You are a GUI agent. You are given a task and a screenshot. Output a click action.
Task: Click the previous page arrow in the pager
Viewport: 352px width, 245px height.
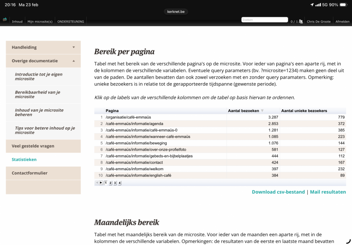[97, 183]
